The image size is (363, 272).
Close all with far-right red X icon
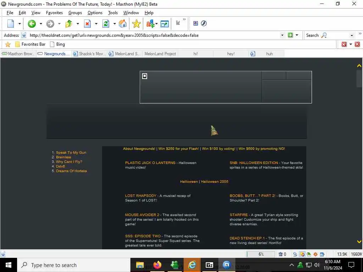(x=357, y=44)
